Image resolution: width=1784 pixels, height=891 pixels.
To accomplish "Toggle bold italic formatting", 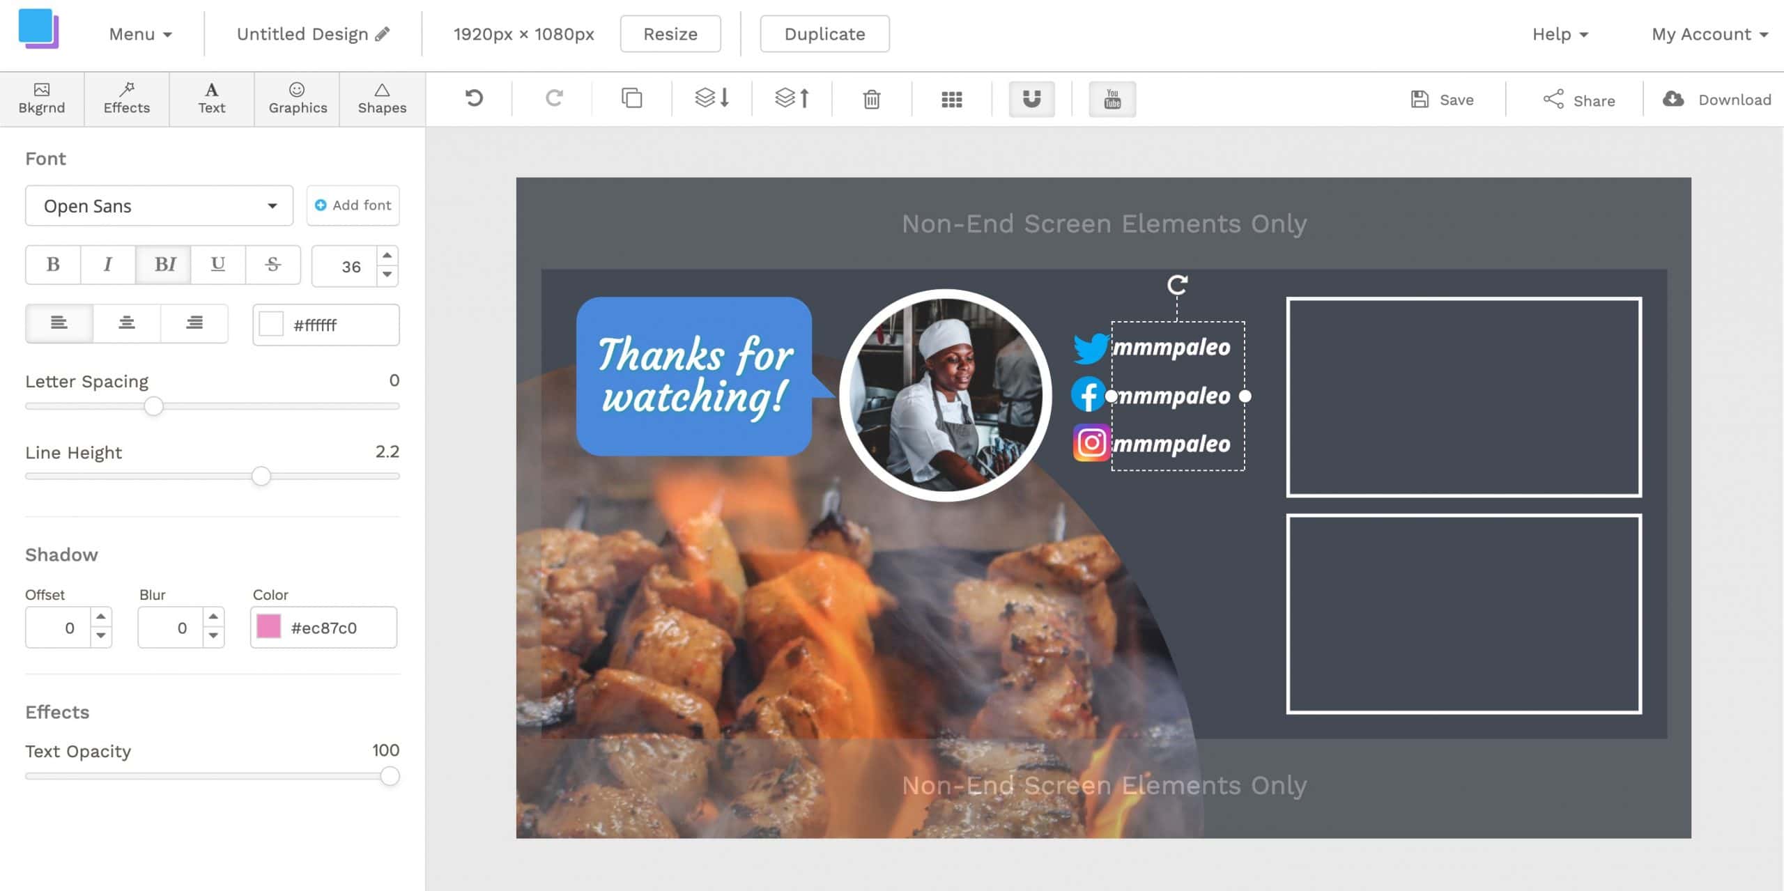I will pyautogui.click(x=164, y=265).
